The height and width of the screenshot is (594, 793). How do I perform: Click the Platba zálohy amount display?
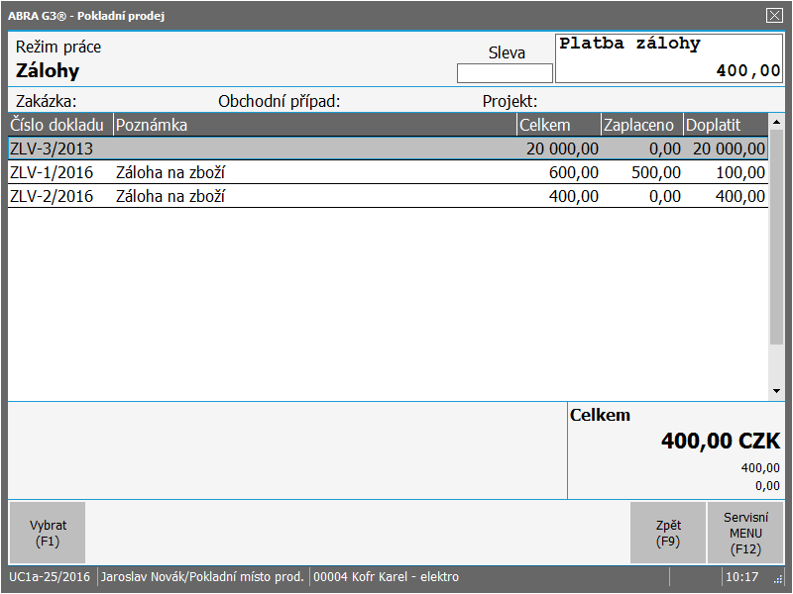(x=670, y=58)
